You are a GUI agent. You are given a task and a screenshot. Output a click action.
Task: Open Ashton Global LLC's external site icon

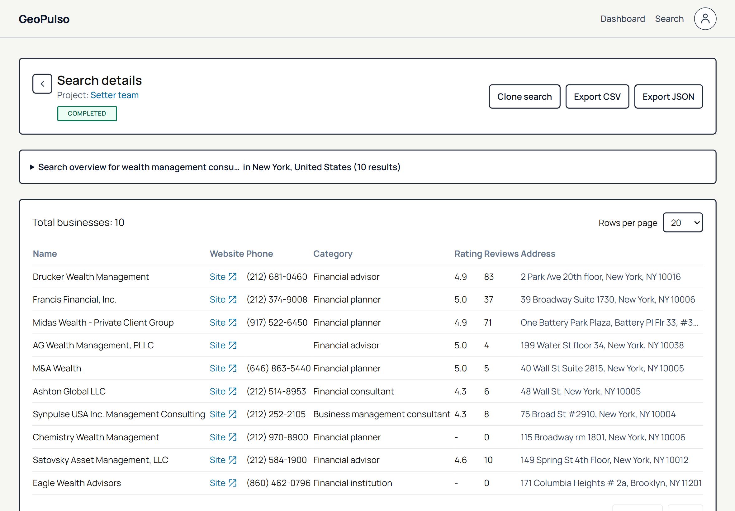[x=232, y=391]
